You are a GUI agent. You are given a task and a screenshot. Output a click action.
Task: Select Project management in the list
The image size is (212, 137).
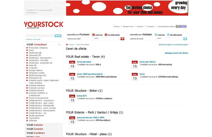[x=38, y=98]
